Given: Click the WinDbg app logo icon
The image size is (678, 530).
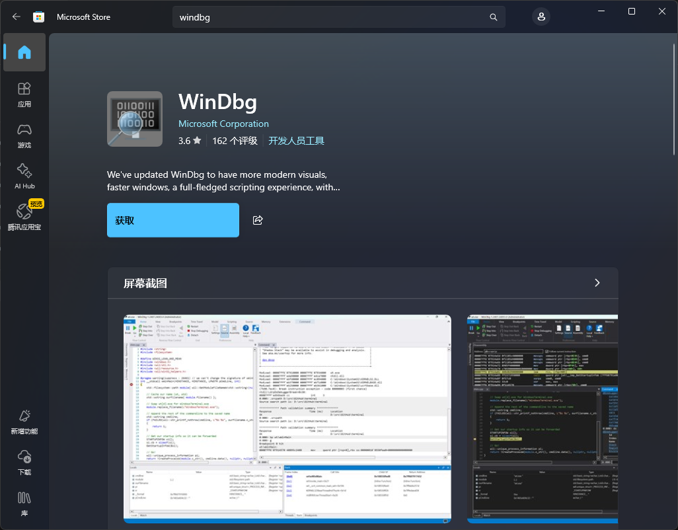Looking at the screenshot, I should click(x=135, y=119).
